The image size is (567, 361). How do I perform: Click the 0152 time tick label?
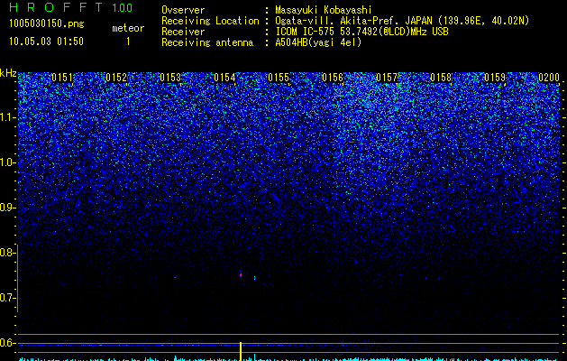[116, 78]
